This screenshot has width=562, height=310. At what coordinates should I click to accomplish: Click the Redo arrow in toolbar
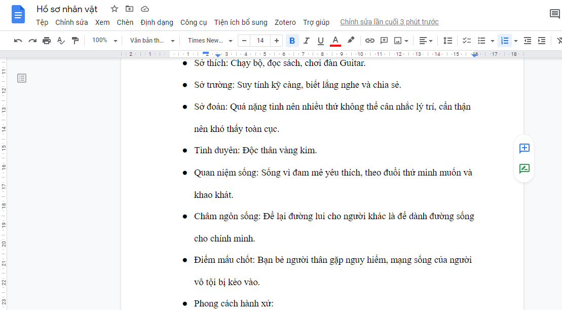(32, 41)
